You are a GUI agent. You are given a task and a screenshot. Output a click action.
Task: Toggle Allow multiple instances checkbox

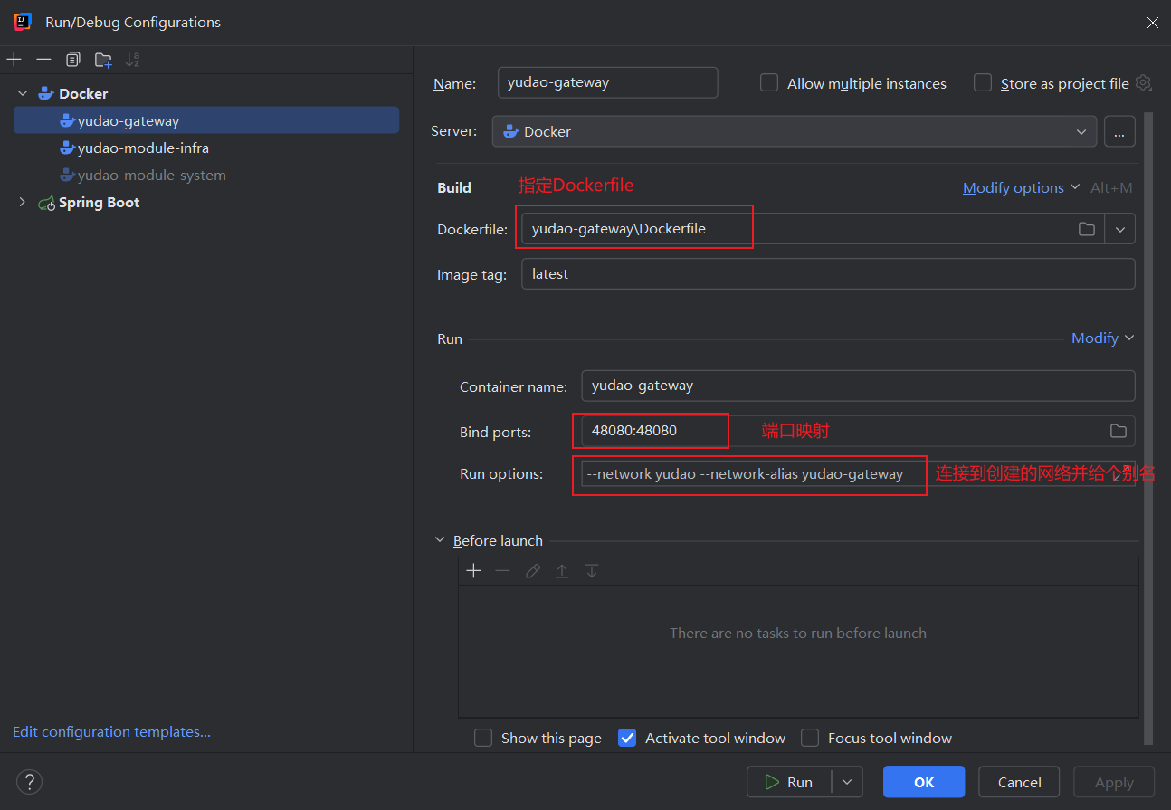pos(769,83)
